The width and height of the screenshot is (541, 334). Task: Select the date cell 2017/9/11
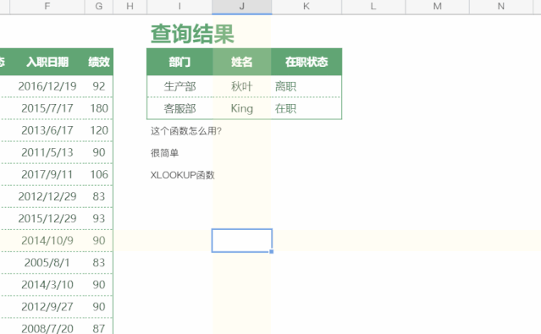[47, 174]
